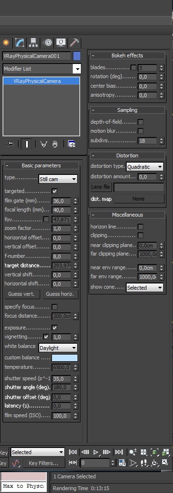Click the Maximize Viewport Toggle icon

[165, 463]
